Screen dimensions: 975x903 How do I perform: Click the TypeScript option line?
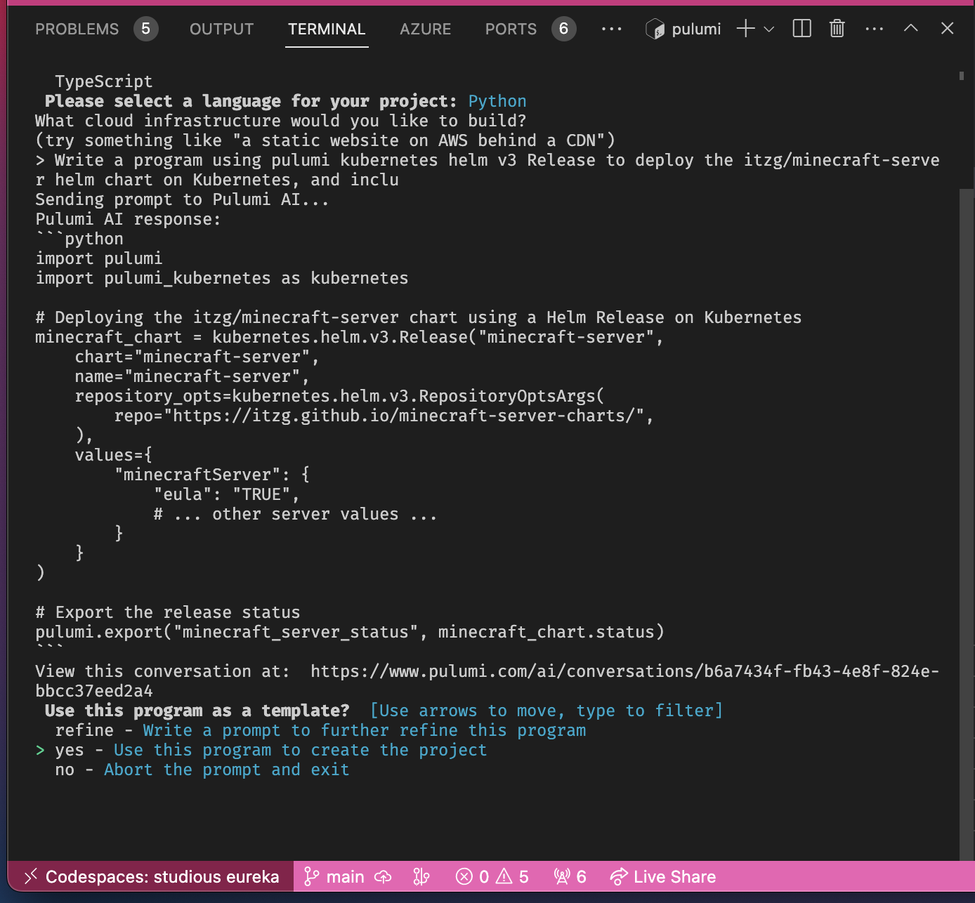[x=103, y=81]
